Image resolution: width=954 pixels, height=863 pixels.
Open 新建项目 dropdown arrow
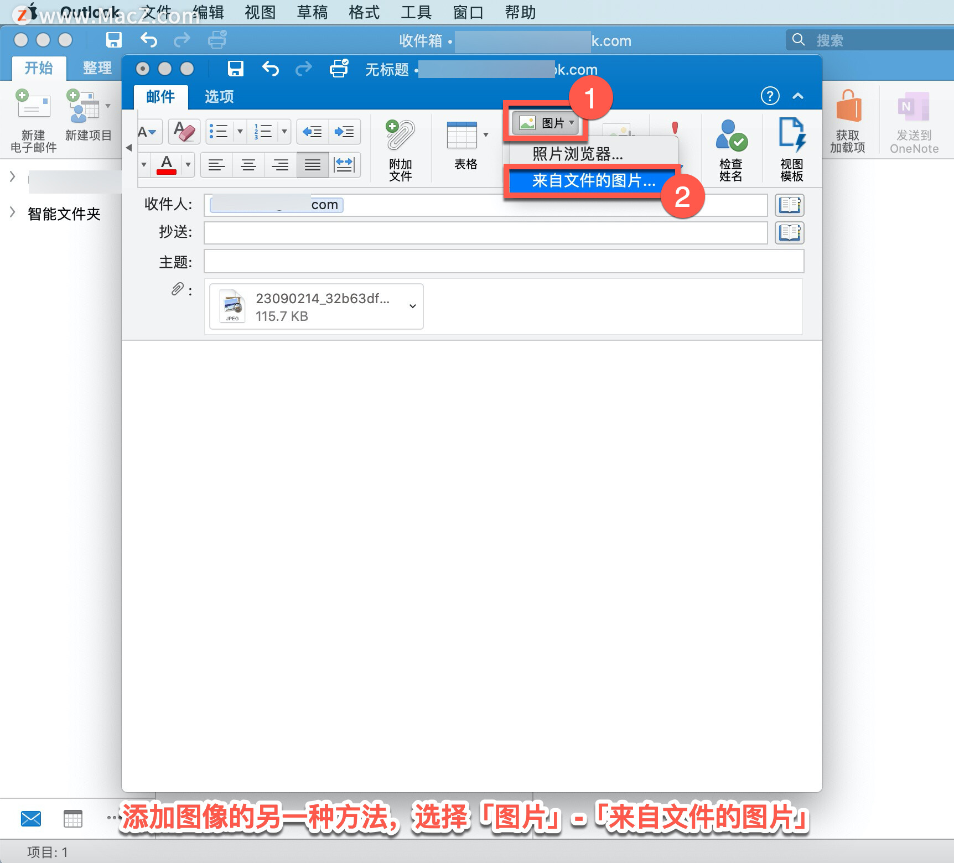point(108,106)
